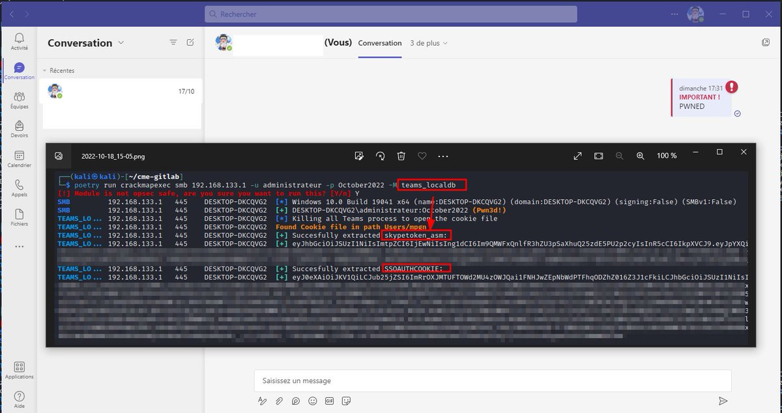Click the PWNED important message
The width and height of the screenshot is (782, 413).
pyautogui.click(x=702, y=98)
